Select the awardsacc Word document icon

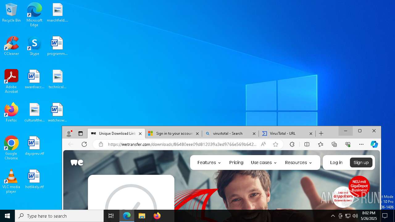(x=34, y=80)
